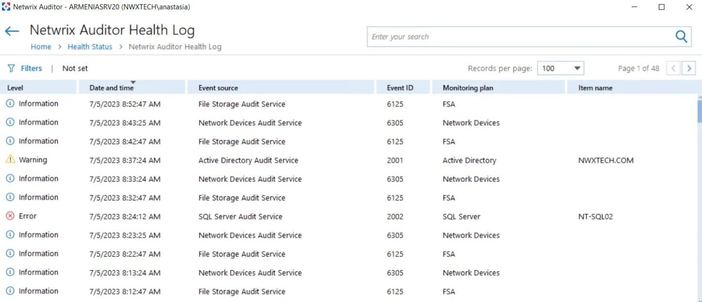Click the warning icon on Active Directory row

click(x=10, y=159)
